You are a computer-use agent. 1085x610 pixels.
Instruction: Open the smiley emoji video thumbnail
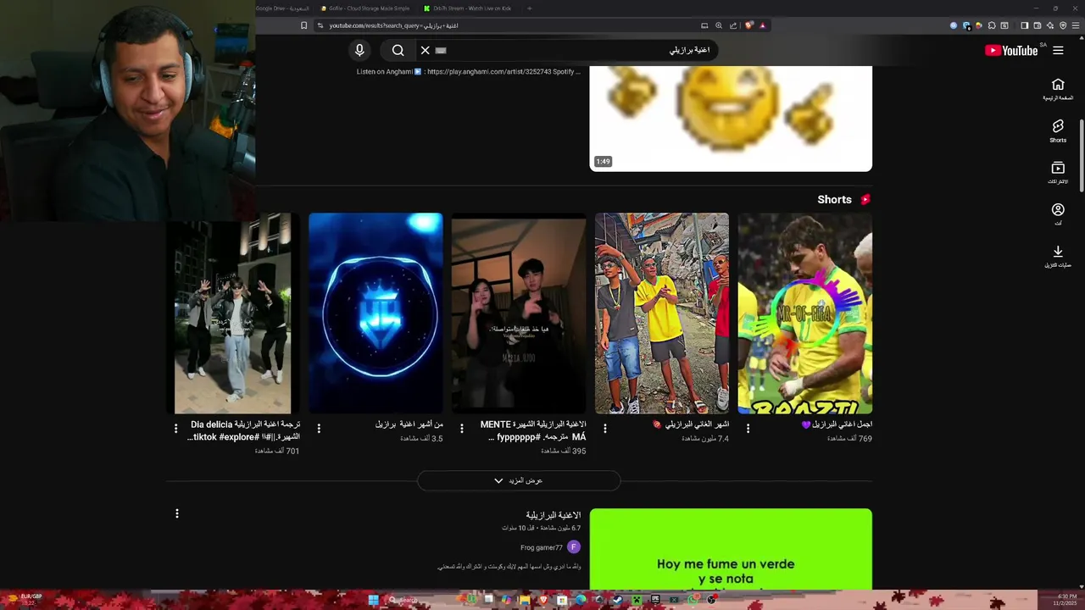(x=731, y=119)
